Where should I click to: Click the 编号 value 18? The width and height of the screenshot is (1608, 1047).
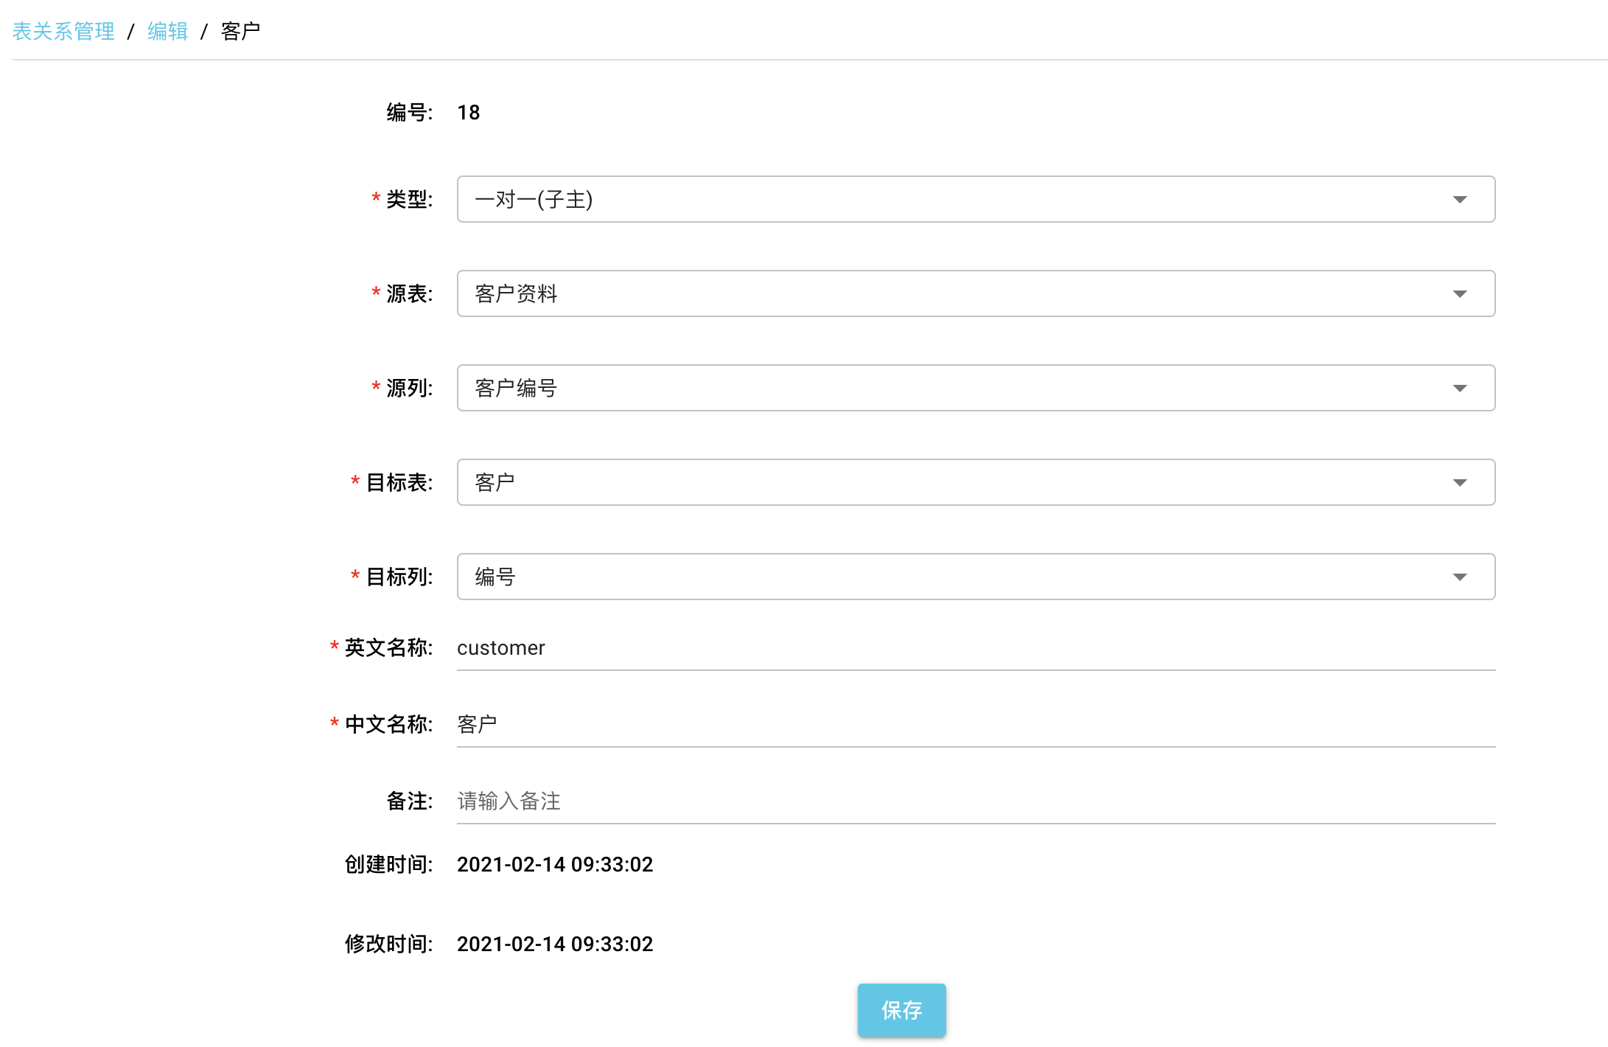coord(467,112)
